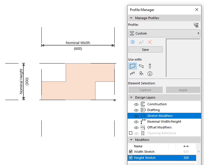
Task: Click the red Delete profile icon
Action: (150, 42)
